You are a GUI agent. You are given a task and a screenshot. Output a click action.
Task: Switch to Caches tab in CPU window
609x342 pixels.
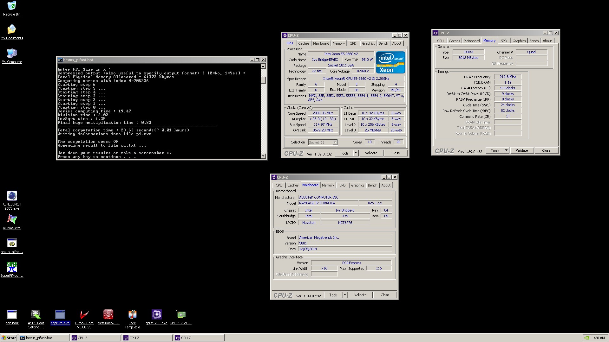(304, 43)
